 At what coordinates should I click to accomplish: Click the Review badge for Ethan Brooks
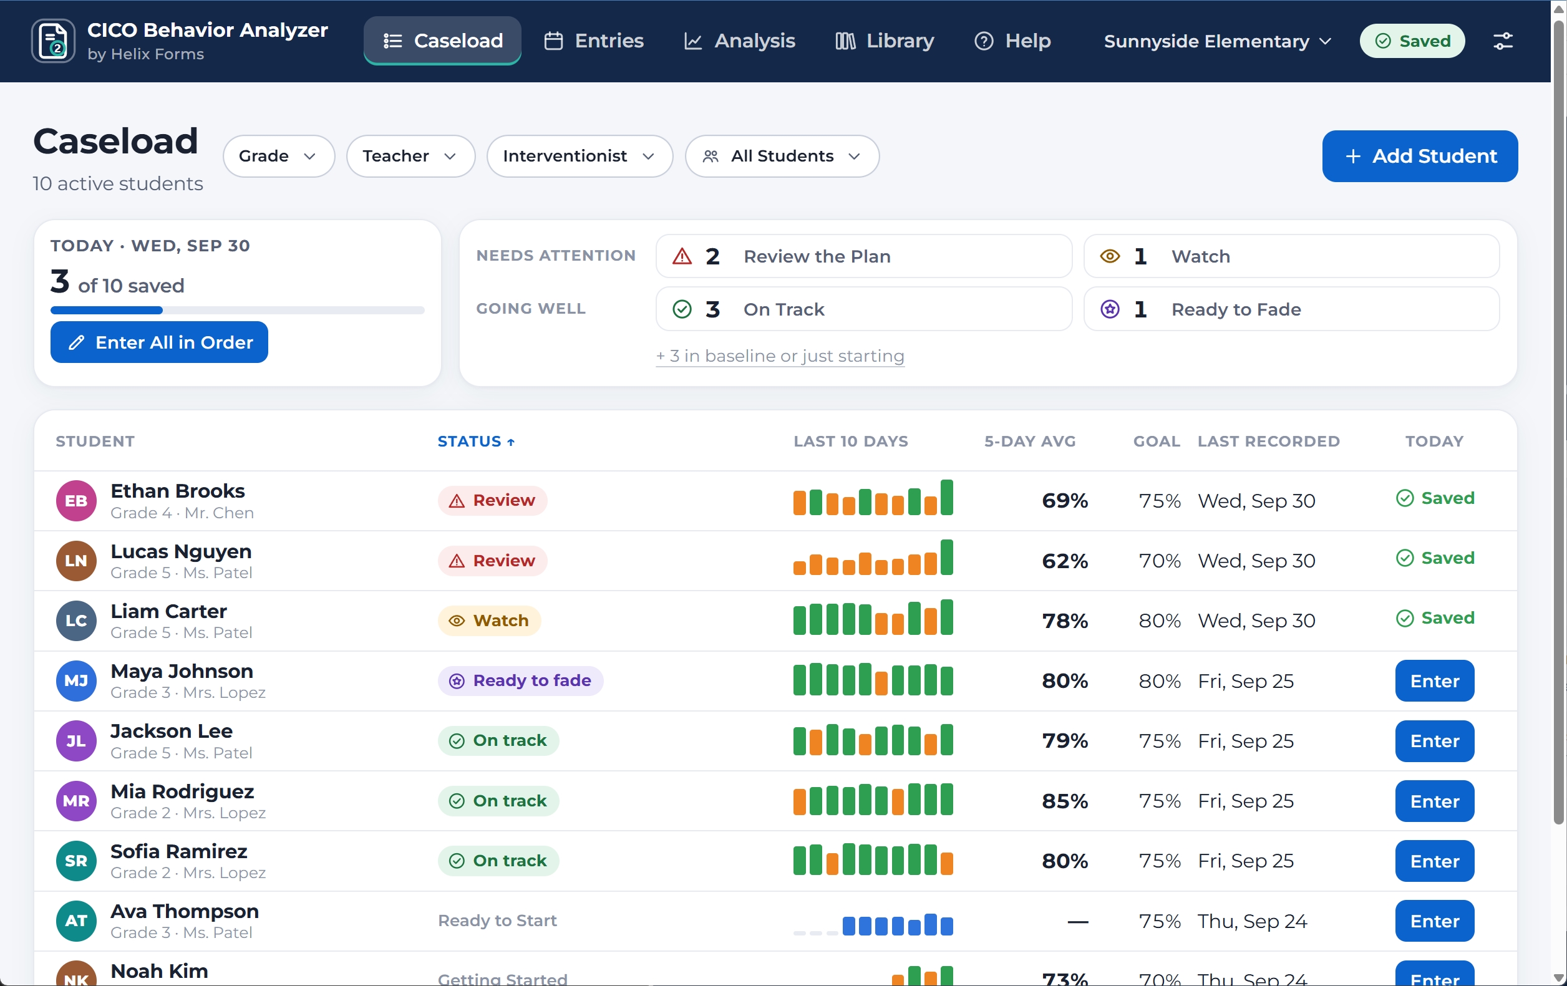click(493, 500)
